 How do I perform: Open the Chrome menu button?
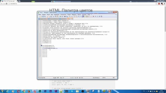pos(164,4)
